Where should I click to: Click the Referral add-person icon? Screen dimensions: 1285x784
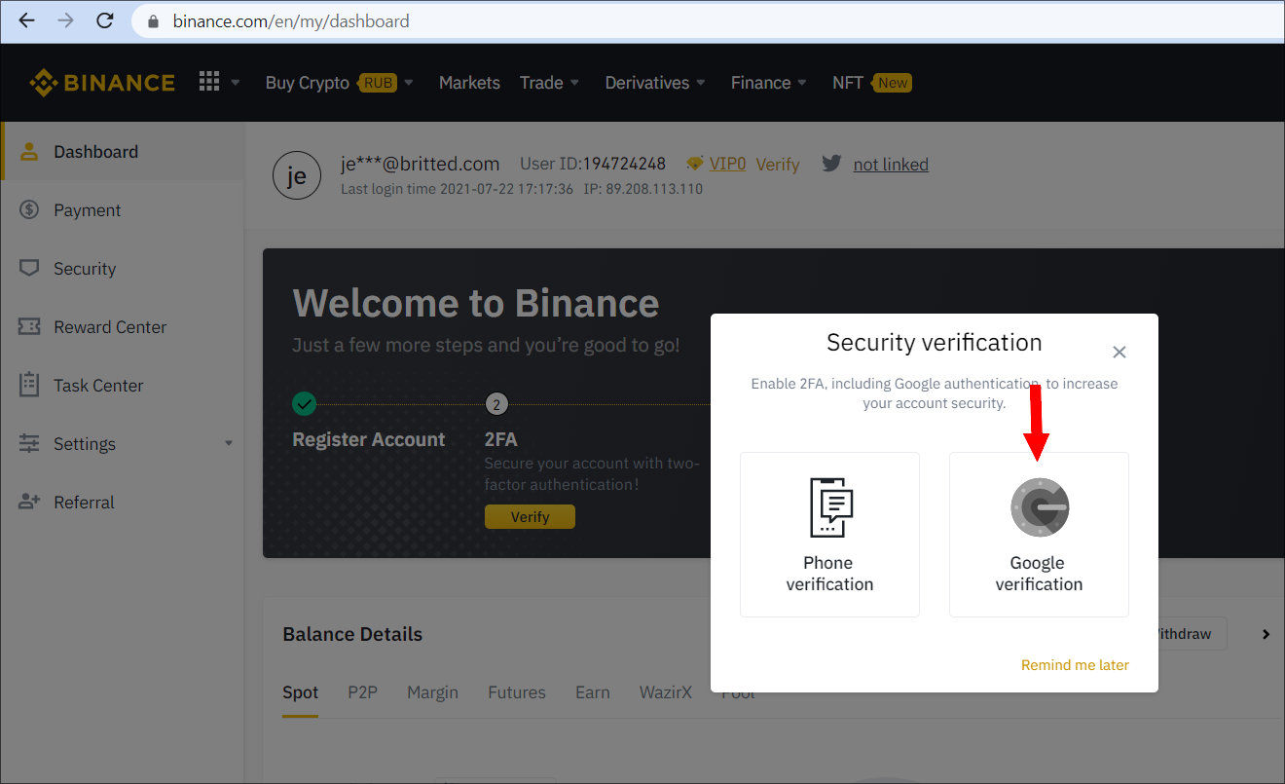coord(29,502)
